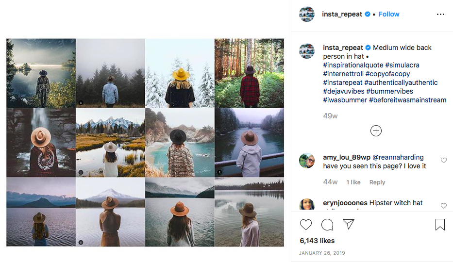Like eryn's Hipster witch hat comment

(x=443, y=206)
